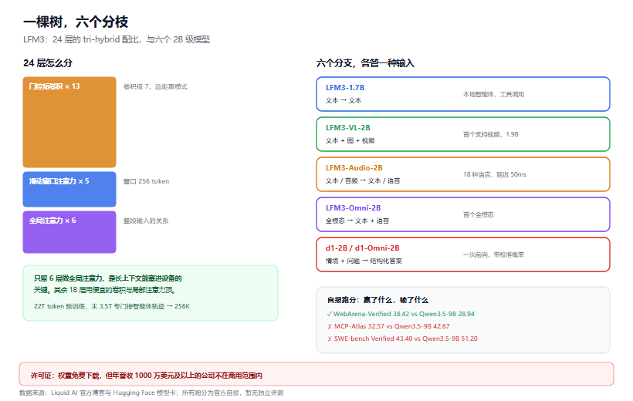The image size is (633, 401).
Task: Select the description 18 种语言，延迟 50ms
Action: (x=495, y=175)
